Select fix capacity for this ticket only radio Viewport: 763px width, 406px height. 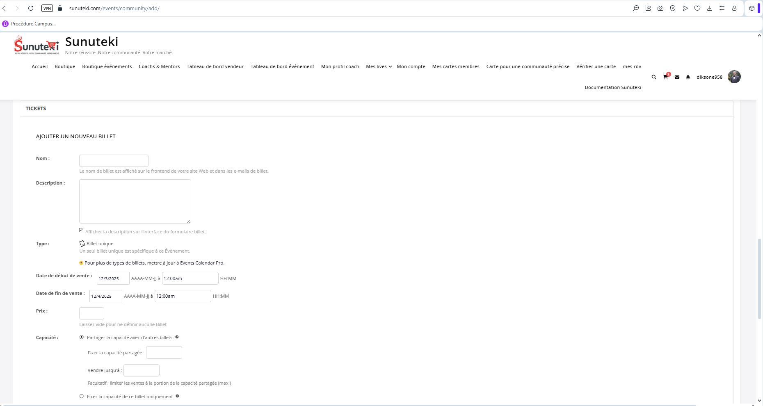coord(82,396)
